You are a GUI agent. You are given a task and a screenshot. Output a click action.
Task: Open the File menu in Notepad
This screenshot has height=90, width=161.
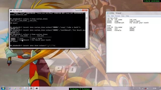pyautogui.click(x=108, y=16)
